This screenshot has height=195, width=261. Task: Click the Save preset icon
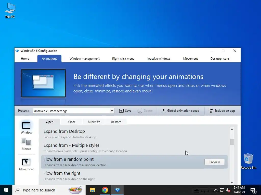(x=121, y=111)
